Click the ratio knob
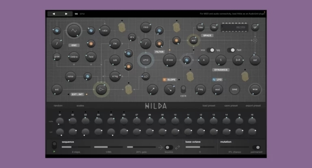 [x=105, y=31]
